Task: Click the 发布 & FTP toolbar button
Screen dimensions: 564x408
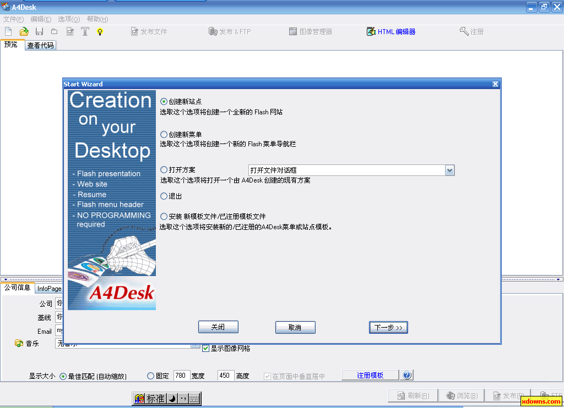Action: (x=230, y=31)
